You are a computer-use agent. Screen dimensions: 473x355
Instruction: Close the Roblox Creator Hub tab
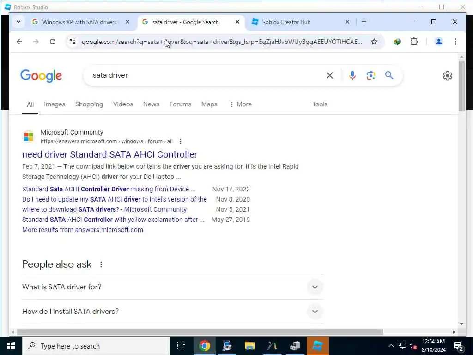tap(347, 22)
